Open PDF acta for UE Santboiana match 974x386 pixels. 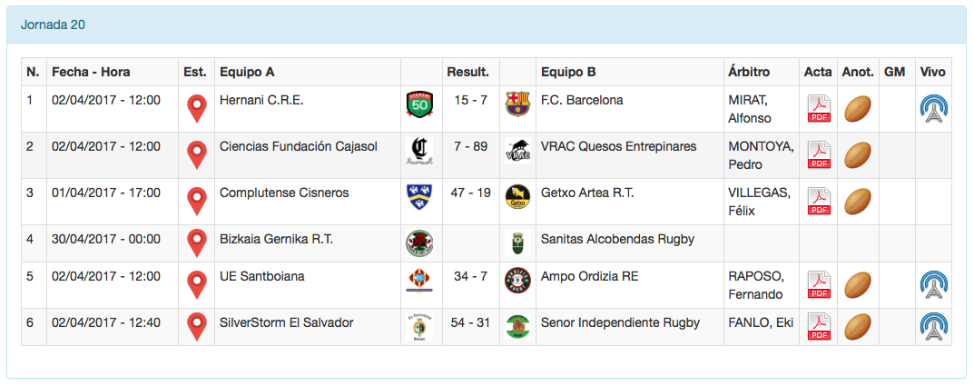click(x=819, y=285)
